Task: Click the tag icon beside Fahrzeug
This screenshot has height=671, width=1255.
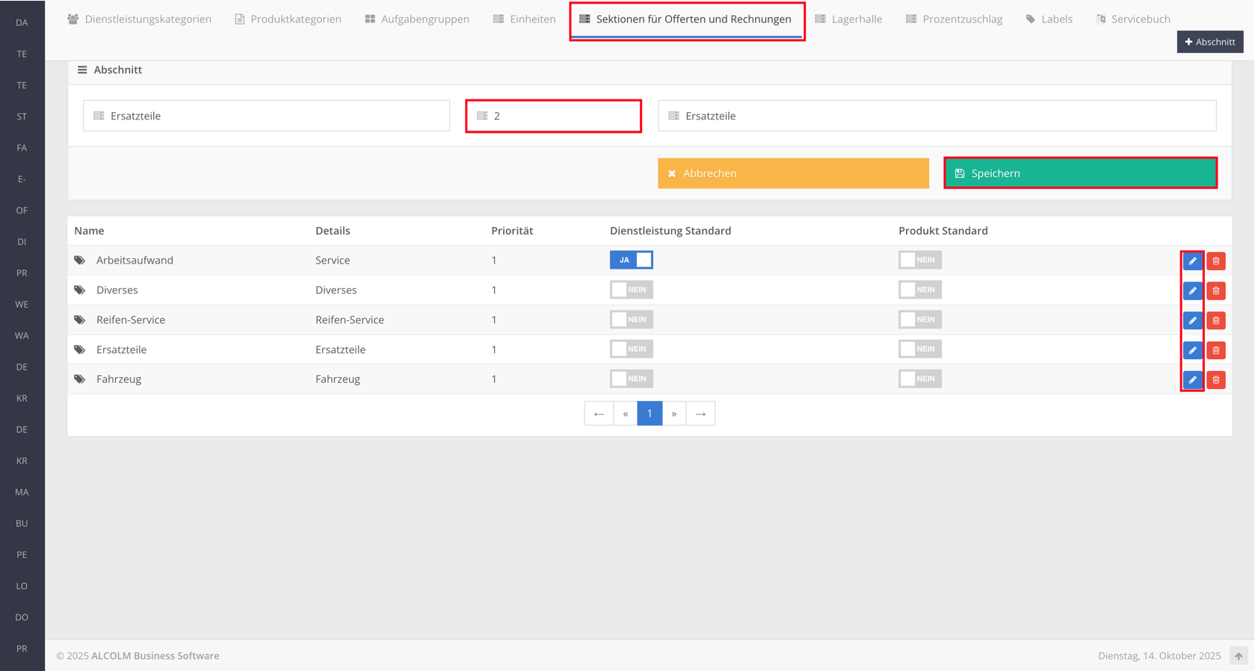Action: coord(80,379)
